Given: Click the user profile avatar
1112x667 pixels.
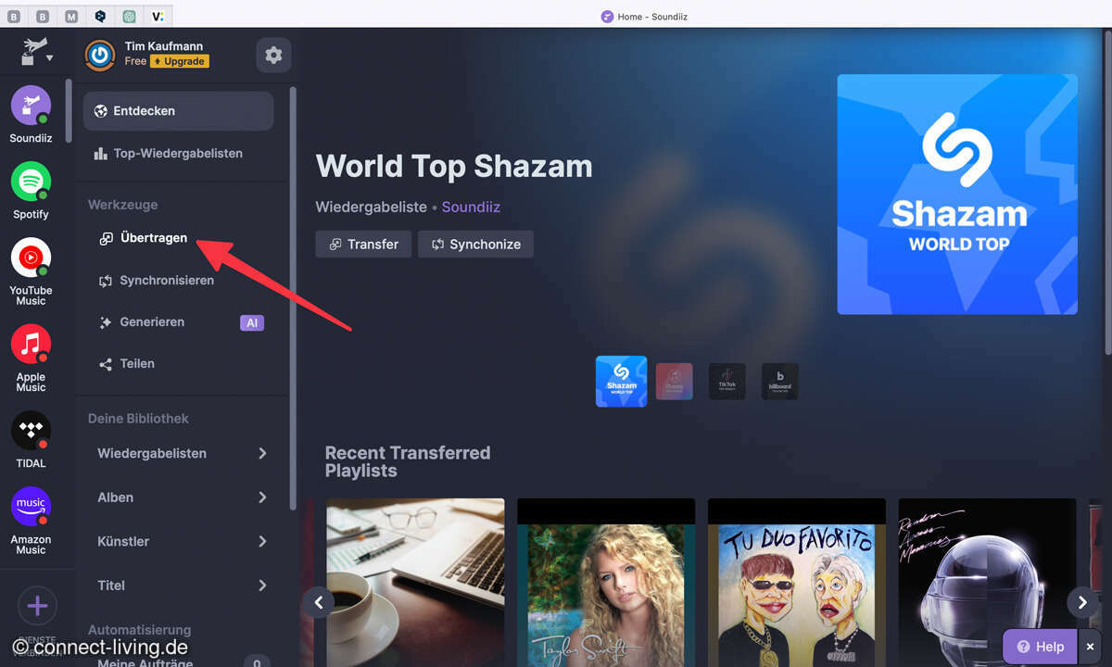Looking at the screenshot, I should click(100, 55).
